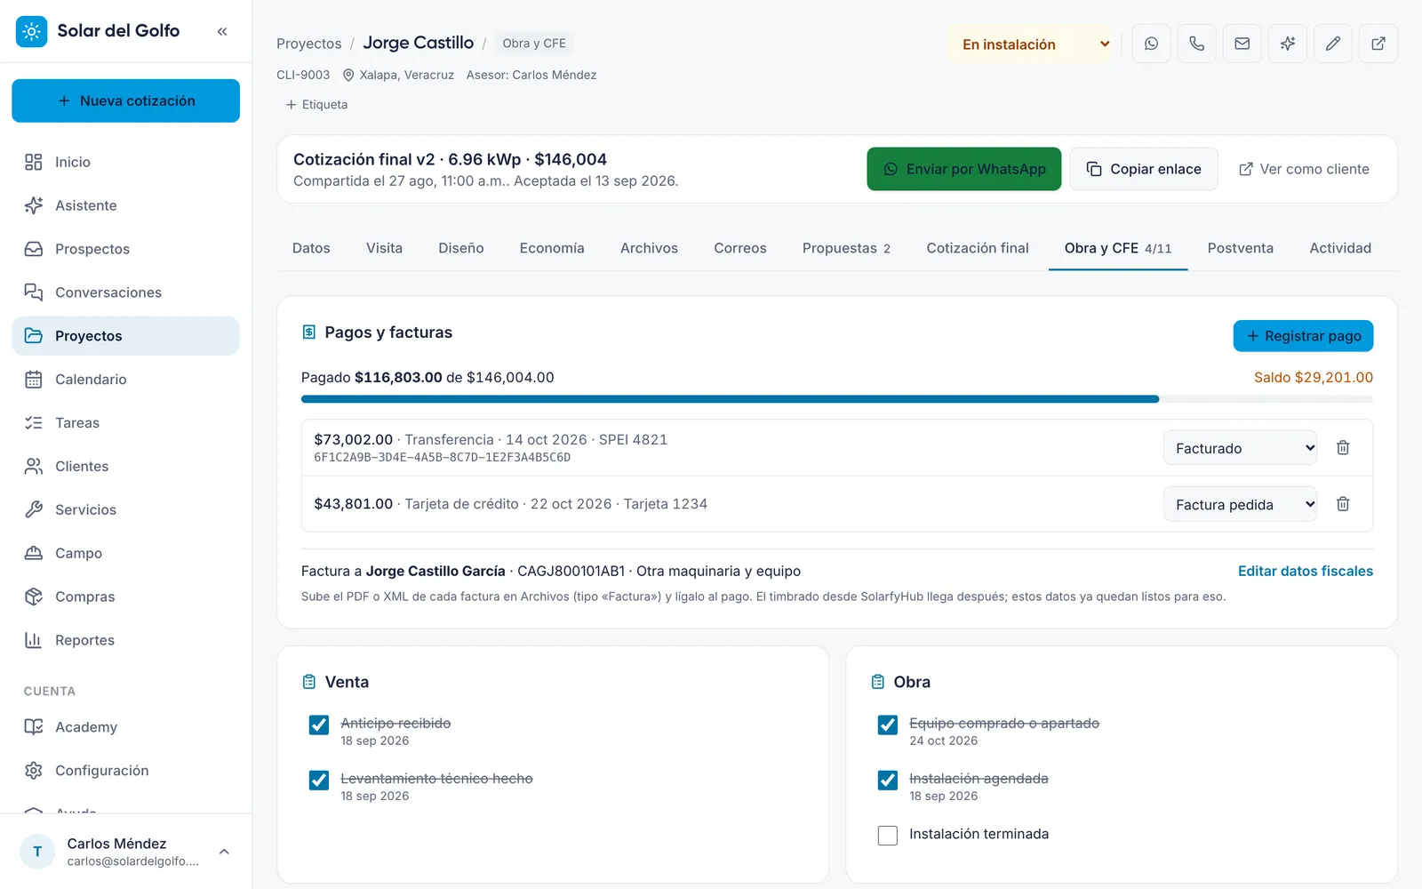Open Compras in the sidebar
This screenshot has height=889, width=1422.
click(125, 597)
